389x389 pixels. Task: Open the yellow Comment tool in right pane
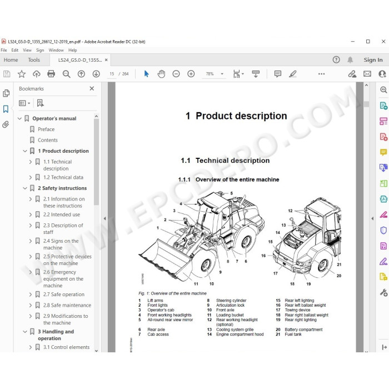[383, 152]
